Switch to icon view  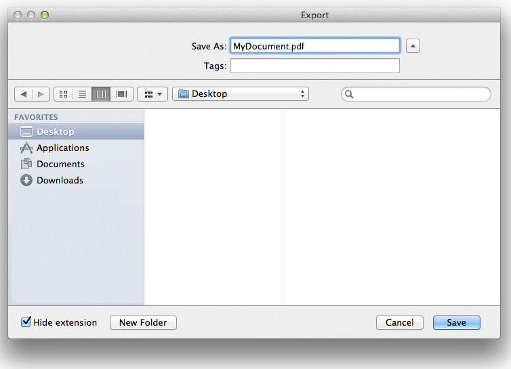(x=64, y=94)
